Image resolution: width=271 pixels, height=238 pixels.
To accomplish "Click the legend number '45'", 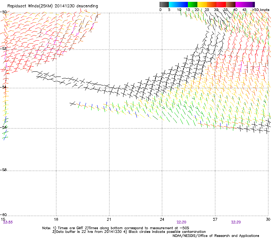I will click(244, 10).
